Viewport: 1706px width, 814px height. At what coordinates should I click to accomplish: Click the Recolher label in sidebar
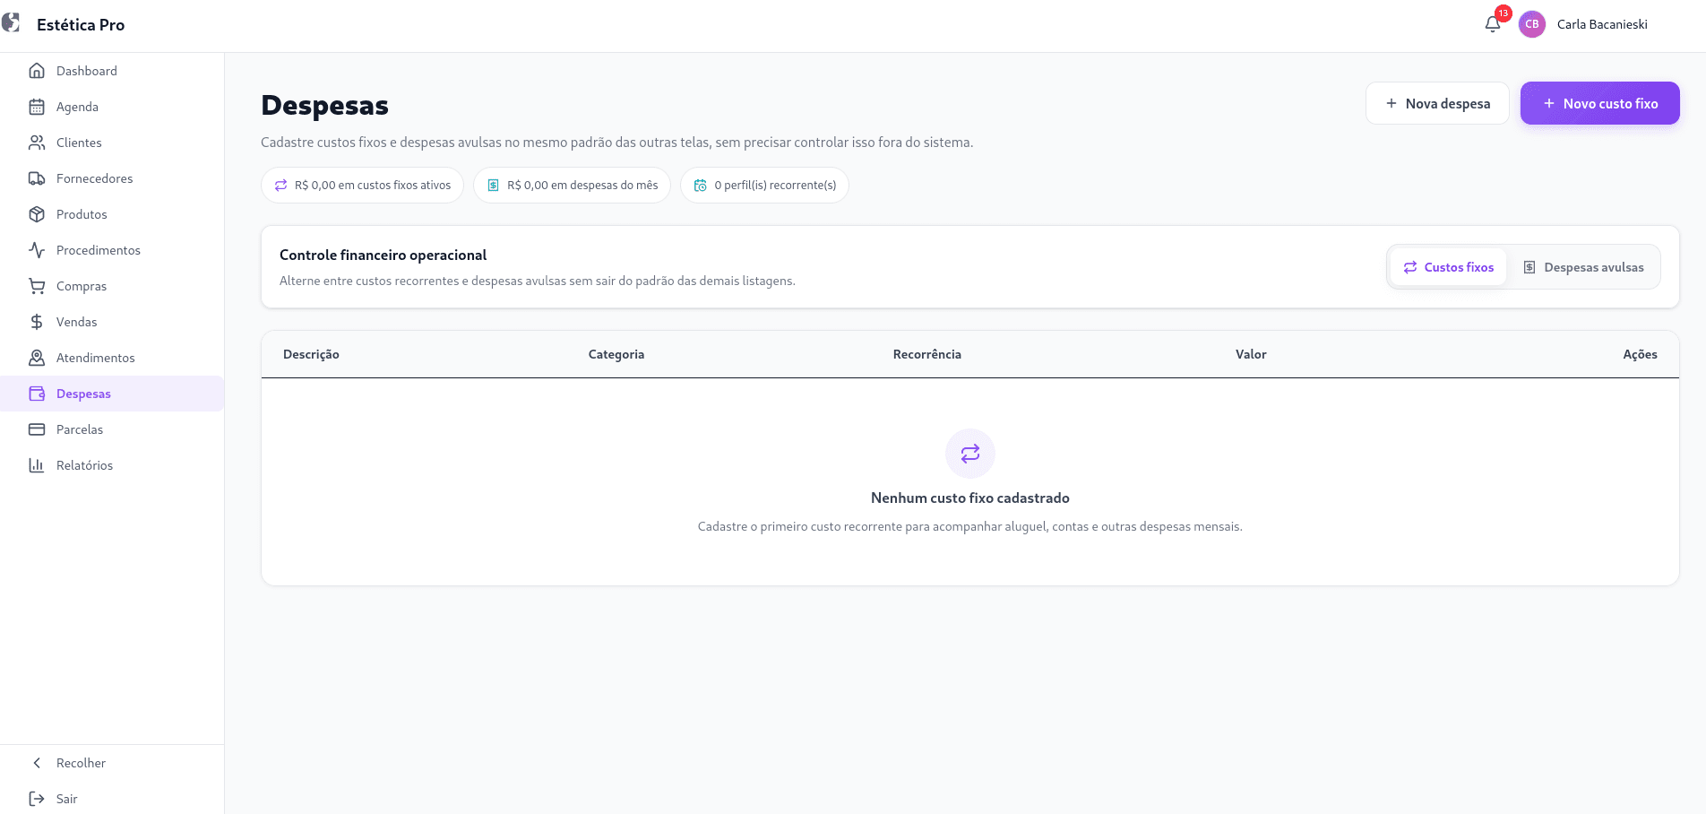click(81, 763)
